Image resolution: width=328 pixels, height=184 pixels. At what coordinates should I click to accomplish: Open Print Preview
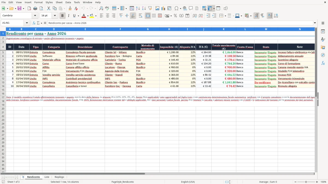tap(41, 8)
